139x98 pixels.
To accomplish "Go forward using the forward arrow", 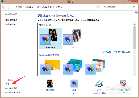I will (x=9, y=7).
